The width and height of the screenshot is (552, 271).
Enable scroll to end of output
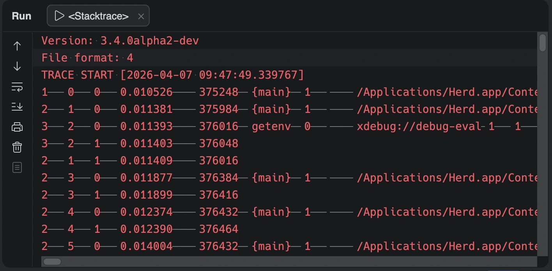(x=17, y=107)
